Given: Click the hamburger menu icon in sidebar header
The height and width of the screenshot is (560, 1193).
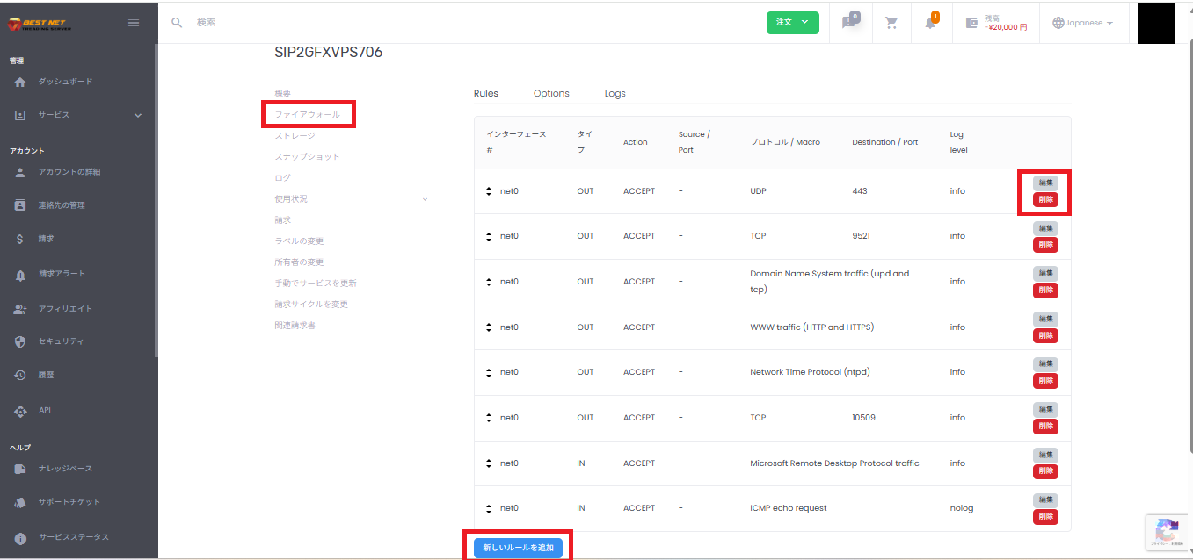Looking at the screenshot, I should [134, 23].
